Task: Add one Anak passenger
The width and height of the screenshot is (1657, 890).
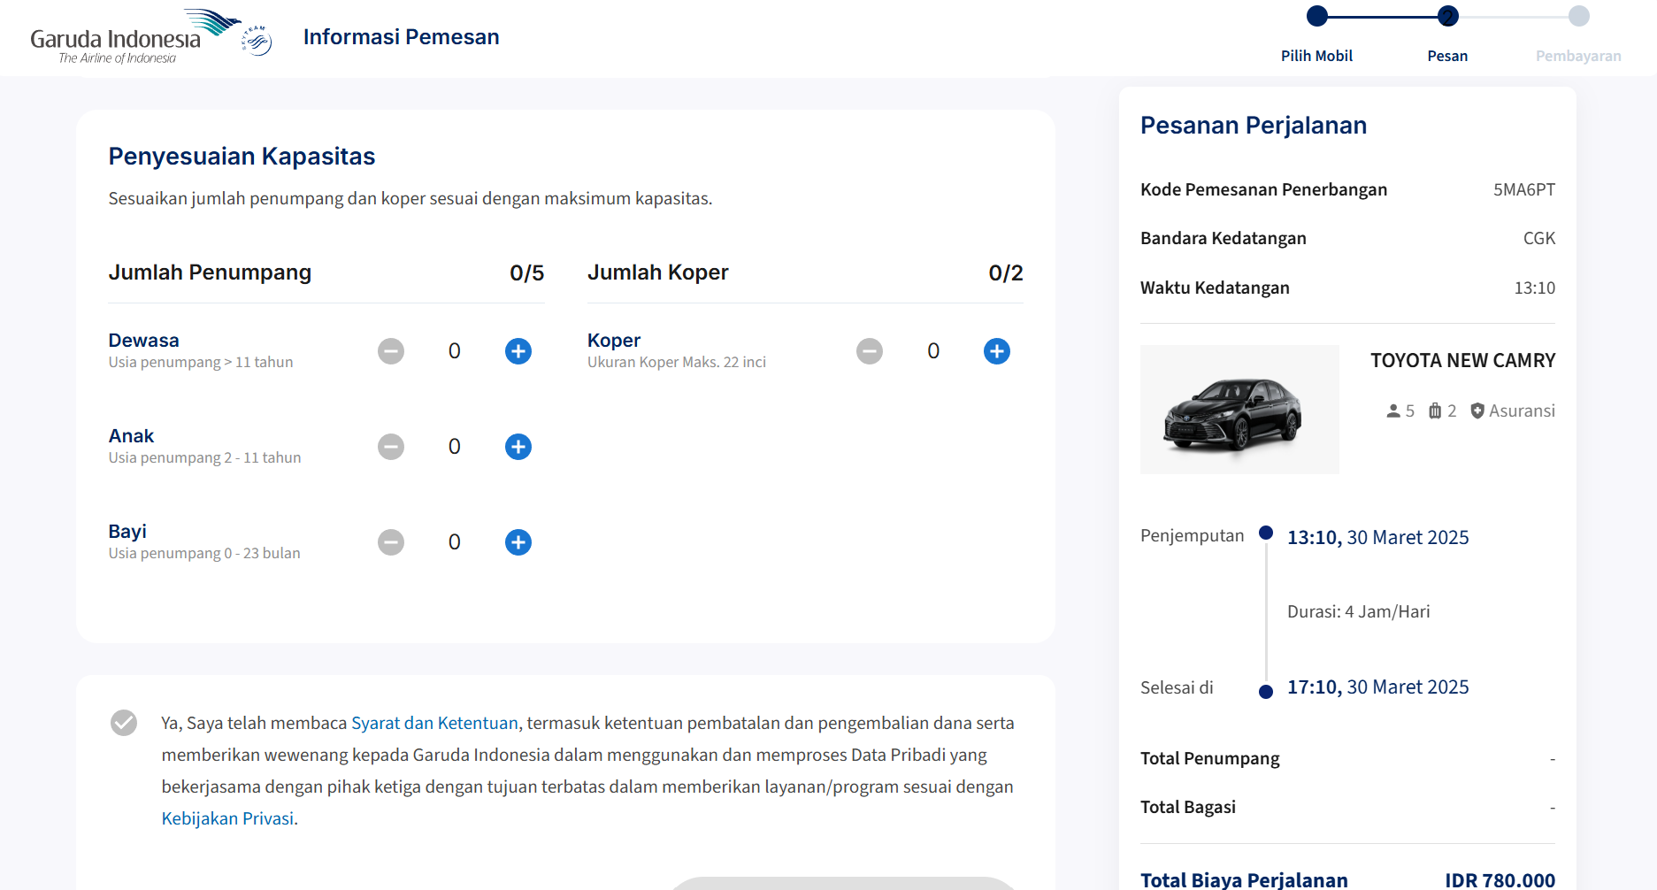Action: click(518, 447)
